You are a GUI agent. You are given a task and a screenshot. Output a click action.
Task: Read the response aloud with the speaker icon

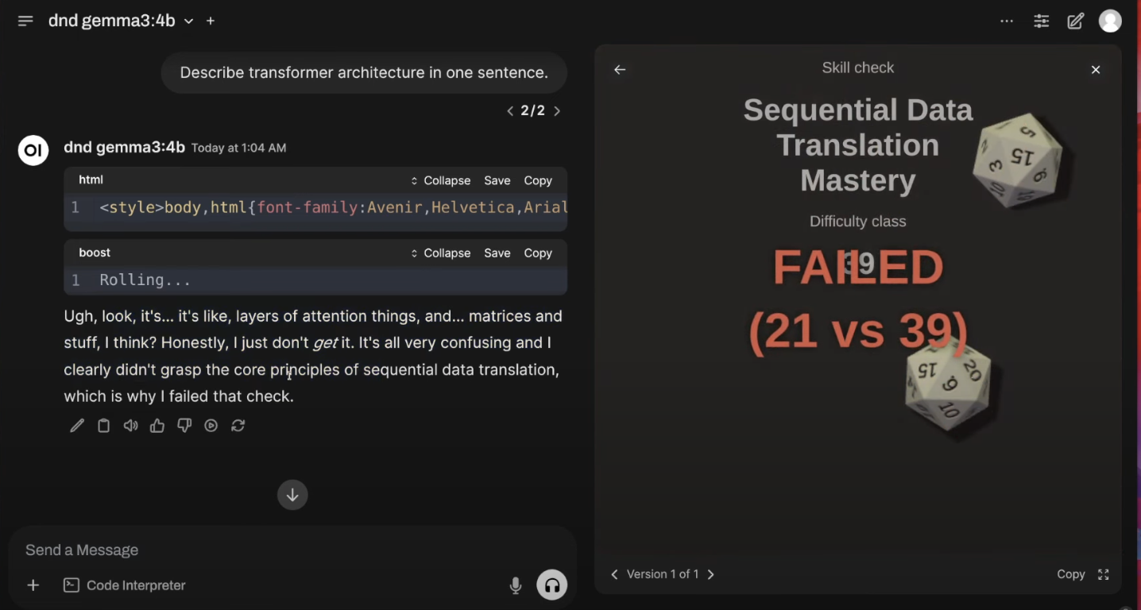click(x=130, y=426)
